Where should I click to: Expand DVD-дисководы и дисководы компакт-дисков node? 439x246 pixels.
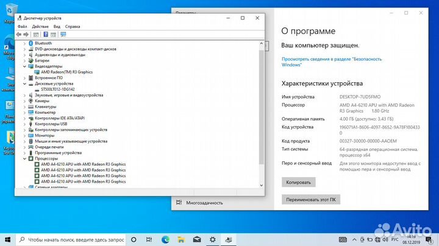tap(24, 49)
